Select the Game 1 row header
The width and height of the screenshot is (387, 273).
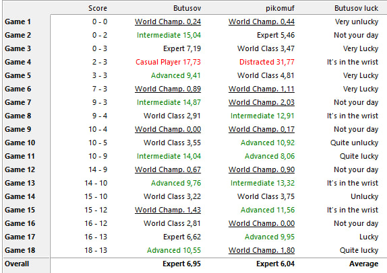[18, 22]
